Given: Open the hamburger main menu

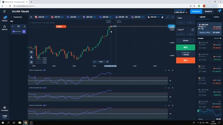Looking at the screenshot, I should (x=5, y=11).
